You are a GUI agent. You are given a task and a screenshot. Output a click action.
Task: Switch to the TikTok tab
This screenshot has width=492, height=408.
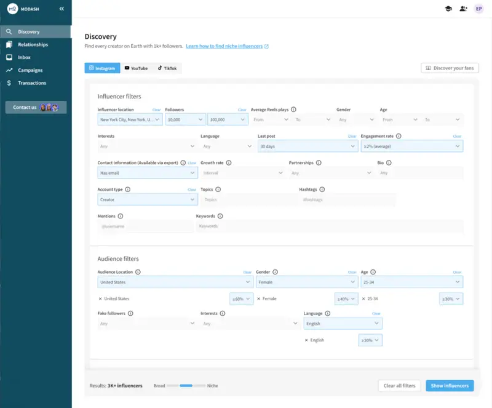(167, 68)
